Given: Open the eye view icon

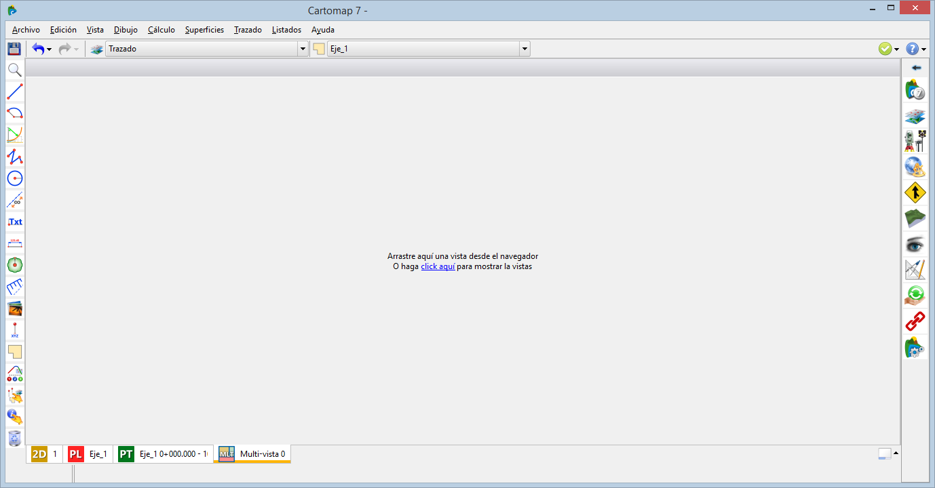Looking at the screenshot, I should (x=915, y=245).
